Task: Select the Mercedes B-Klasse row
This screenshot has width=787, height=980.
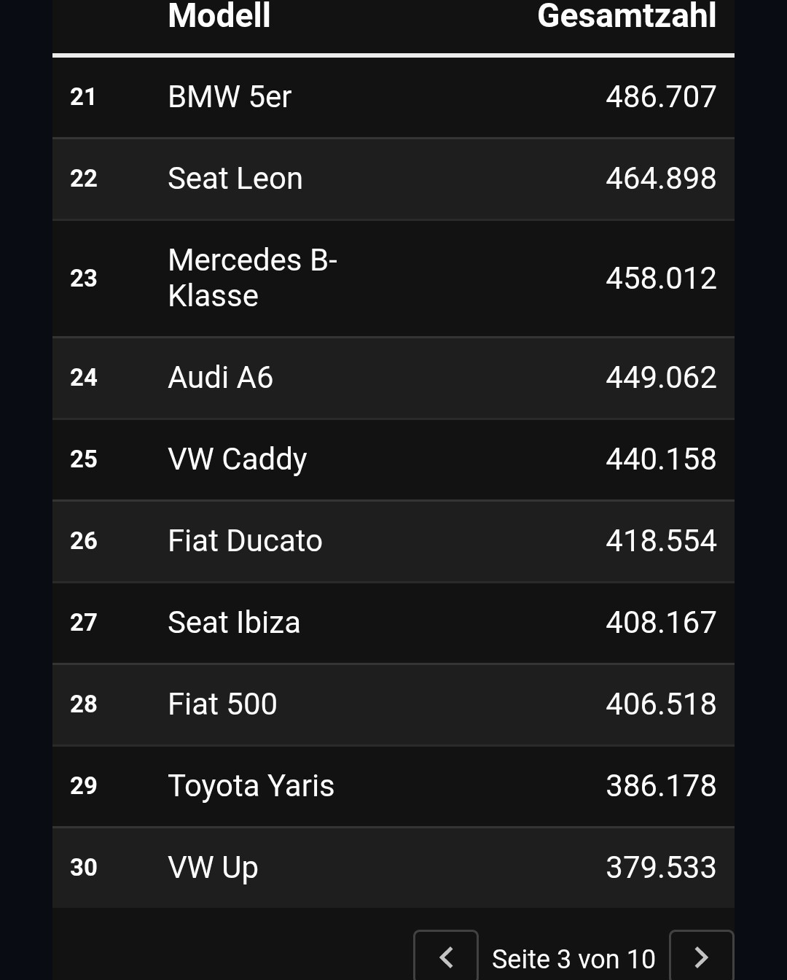Action: 393,279
